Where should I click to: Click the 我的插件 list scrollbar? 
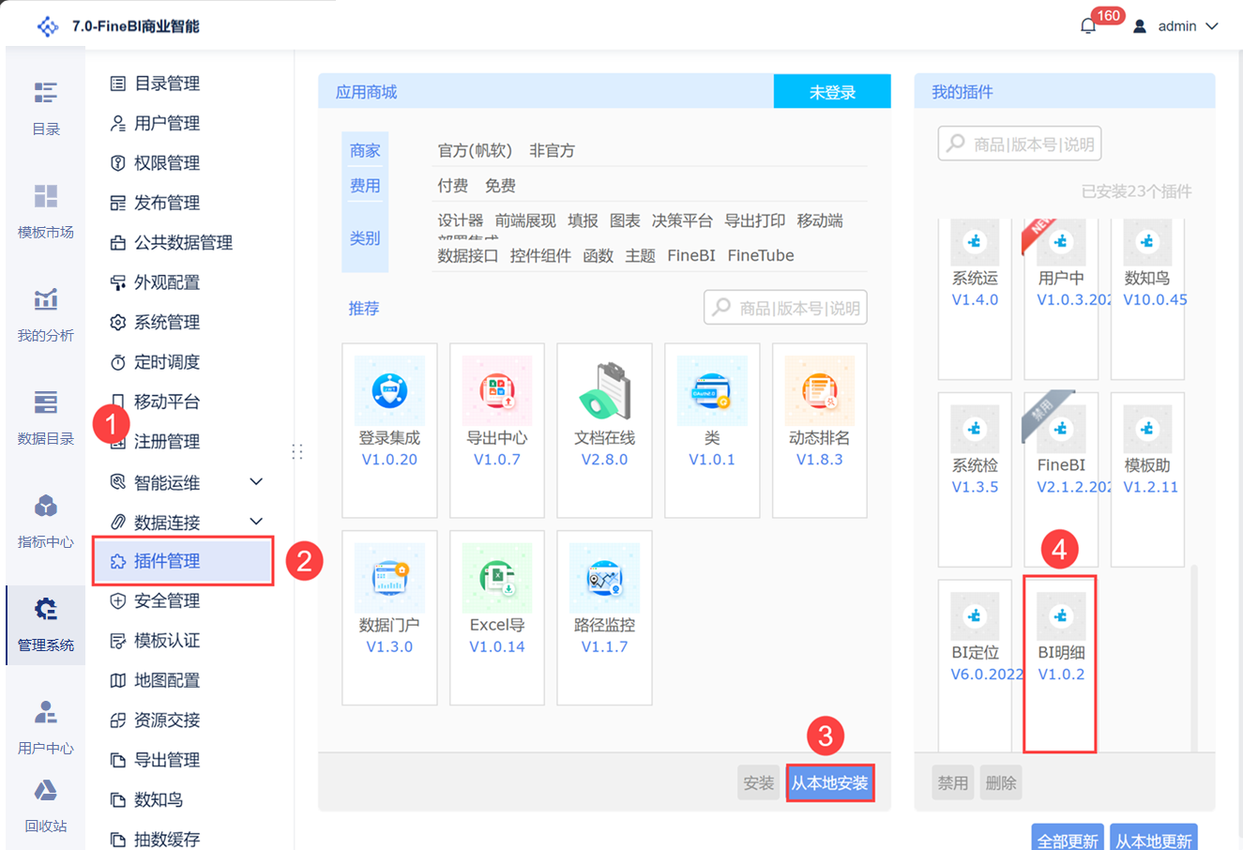[1194, 657]
